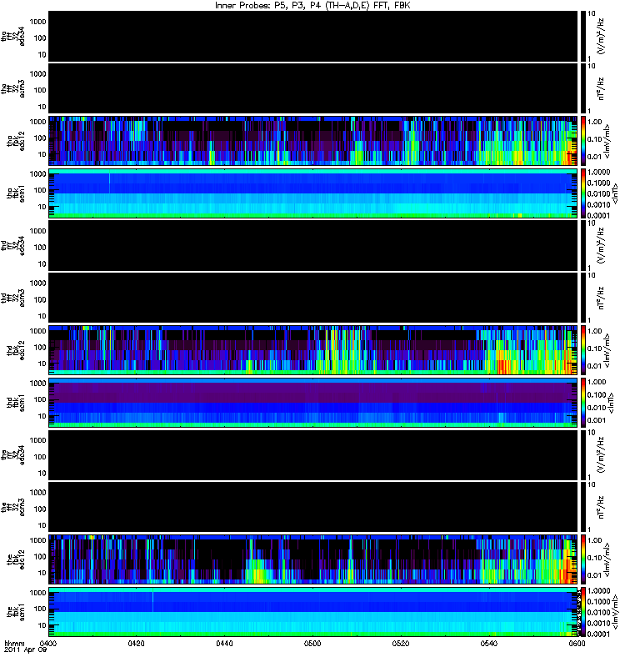The height and width of the screenshot is (667, 625).
Task: Click the 0420 time axis label
Action: [x=136, y=643]
